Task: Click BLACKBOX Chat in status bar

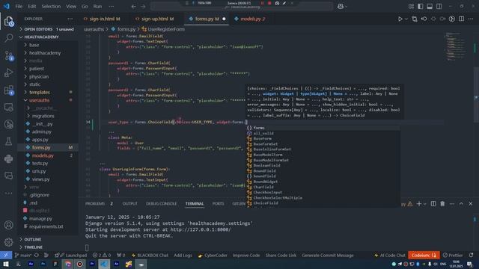Action: coord(150,256)
